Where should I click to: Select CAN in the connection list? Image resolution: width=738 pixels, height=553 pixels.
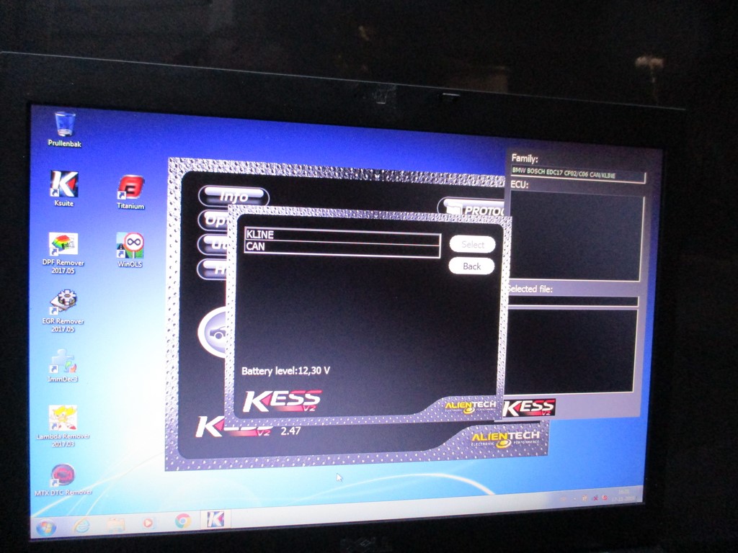(x=342, y=247)
